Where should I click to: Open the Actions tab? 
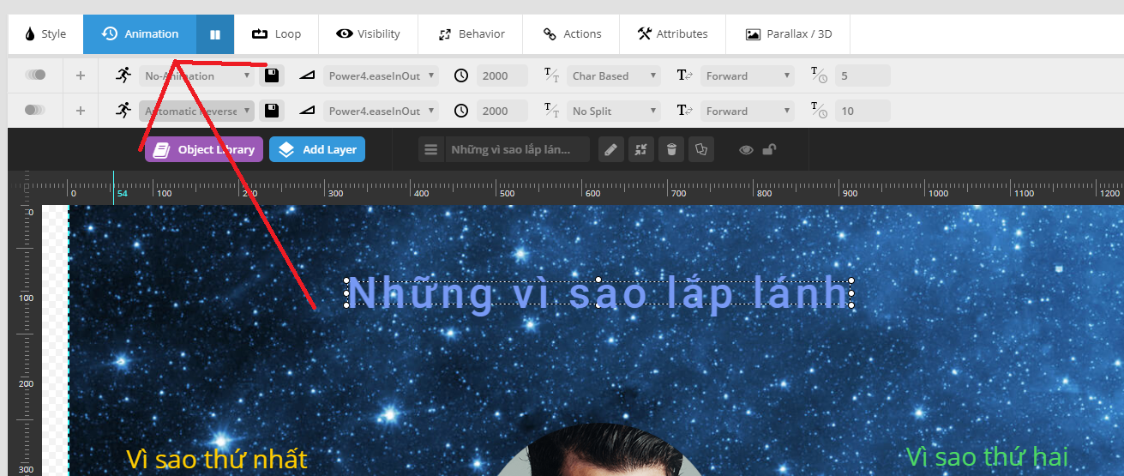click(572, 34)
